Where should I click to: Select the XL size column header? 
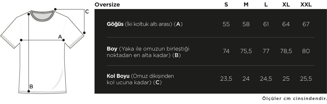coord(286,4)
